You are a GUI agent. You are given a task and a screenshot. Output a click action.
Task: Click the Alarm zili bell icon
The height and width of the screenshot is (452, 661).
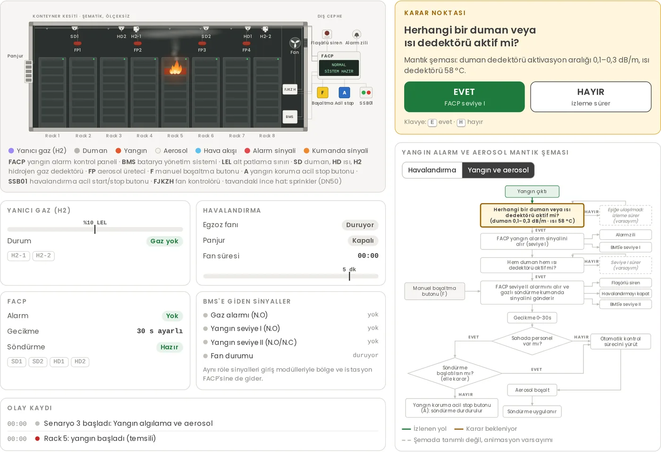pyautogui.click(x=356, y=34)
